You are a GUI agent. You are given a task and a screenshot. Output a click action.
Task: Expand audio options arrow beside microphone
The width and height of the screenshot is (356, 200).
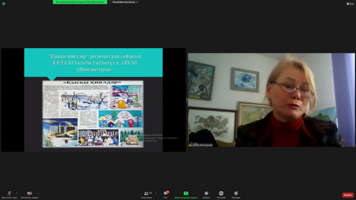point(17,193)
